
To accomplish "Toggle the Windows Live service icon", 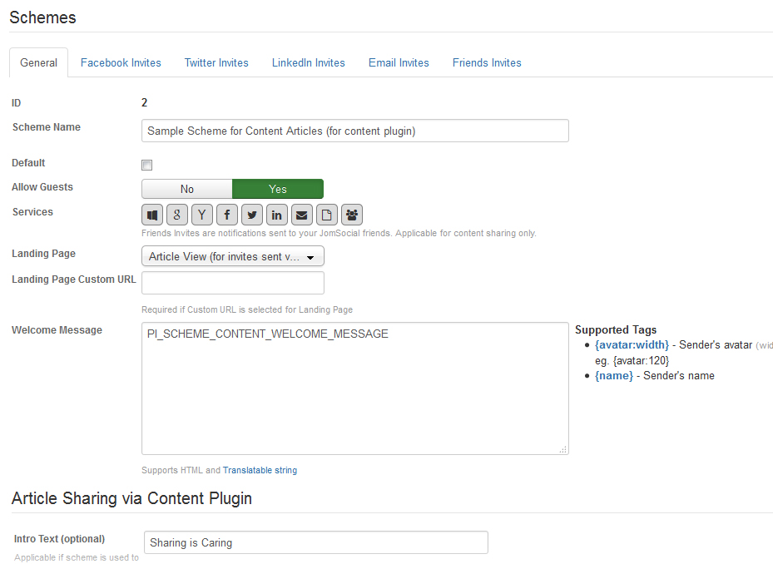I will click(x=152, y=215).
